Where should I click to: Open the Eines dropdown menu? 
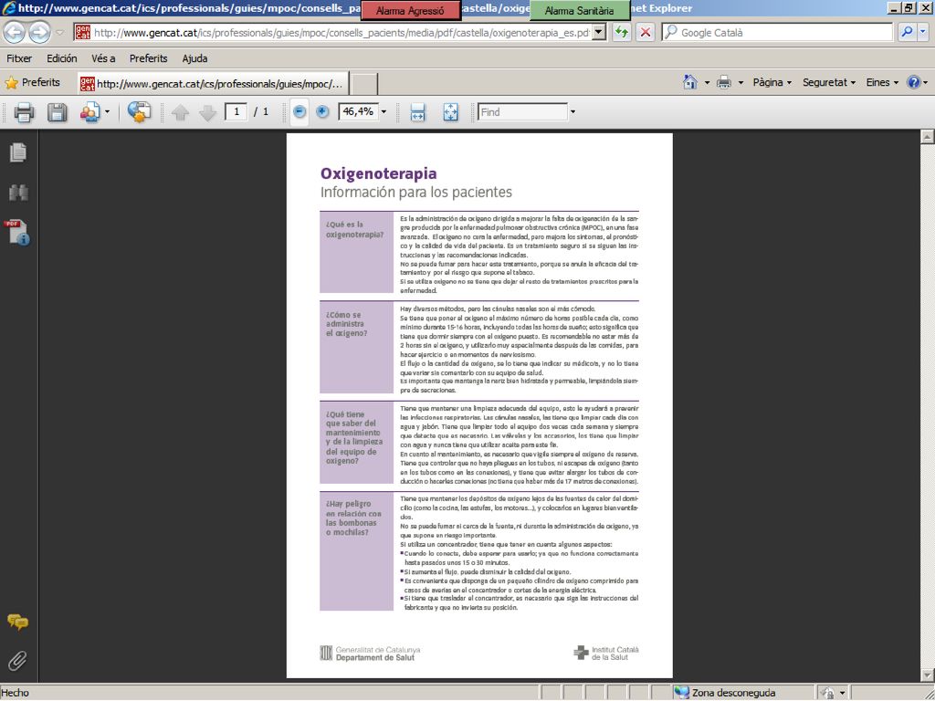(x=882, y=82)
